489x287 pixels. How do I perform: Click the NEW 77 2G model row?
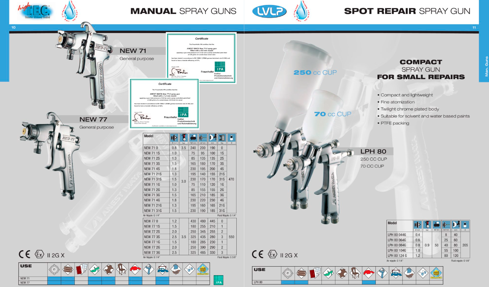click(190, 247)
